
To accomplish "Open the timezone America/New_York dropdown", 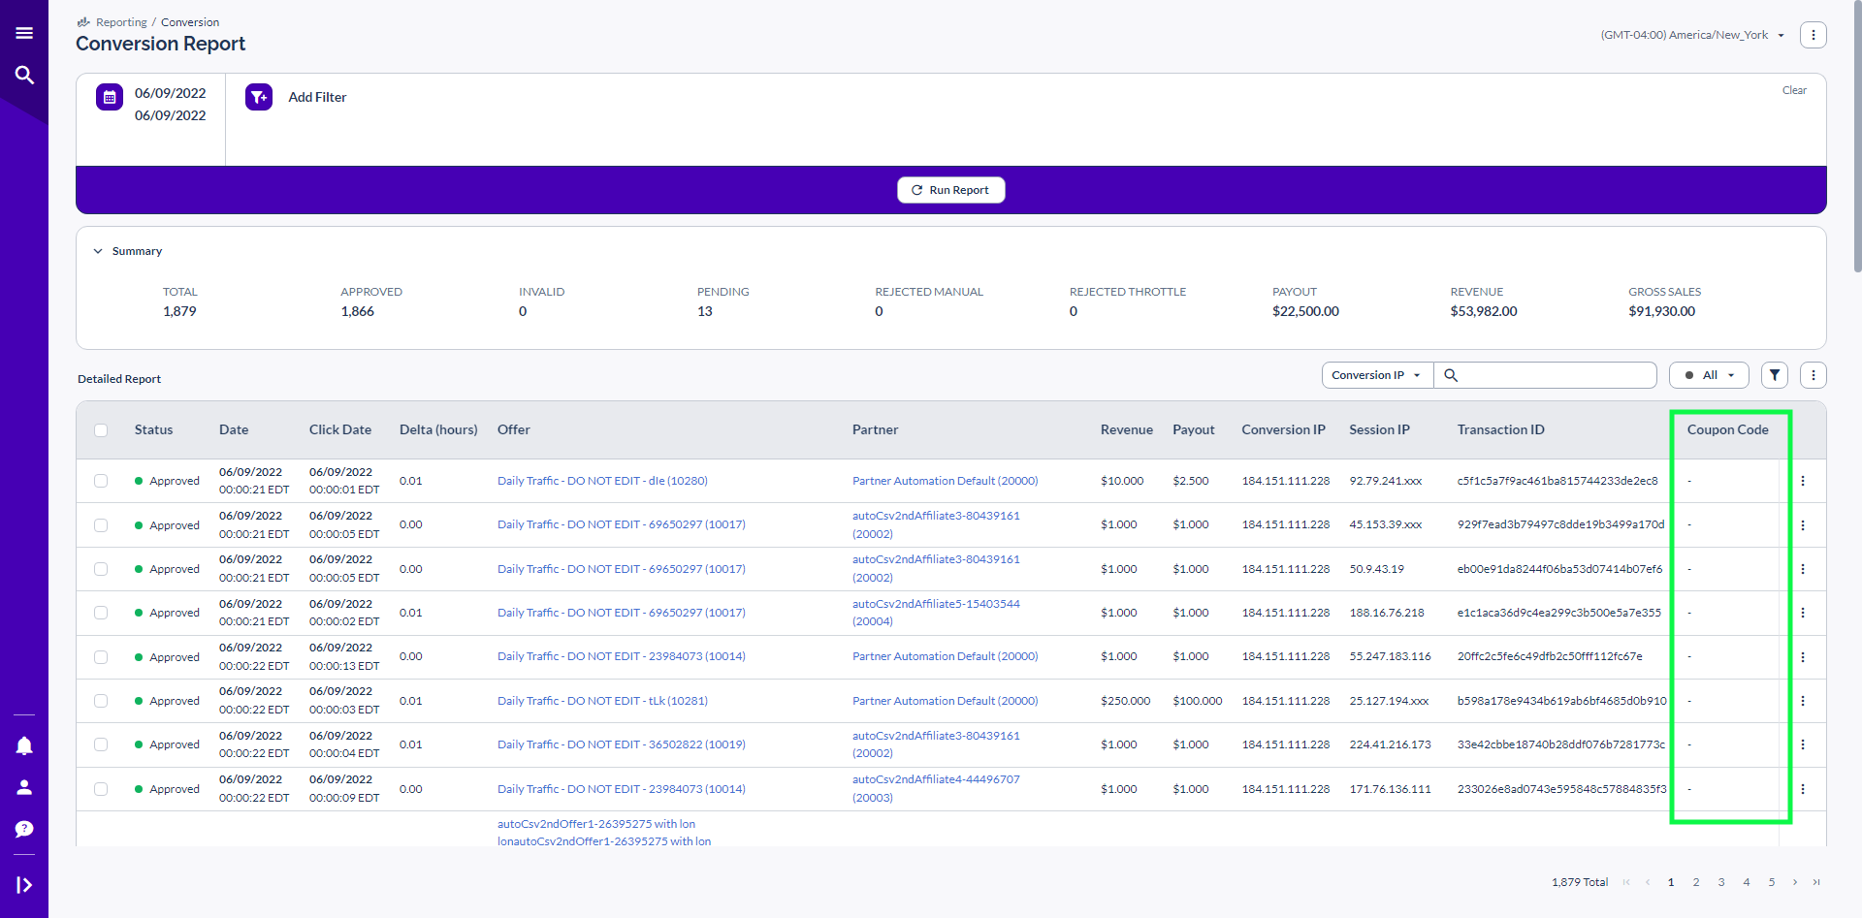I will [1692, 35].
